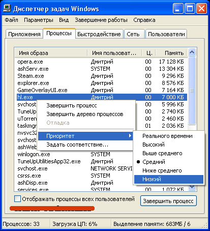
Task: Switch to the Приложения tab
Action: coord(24,34)
